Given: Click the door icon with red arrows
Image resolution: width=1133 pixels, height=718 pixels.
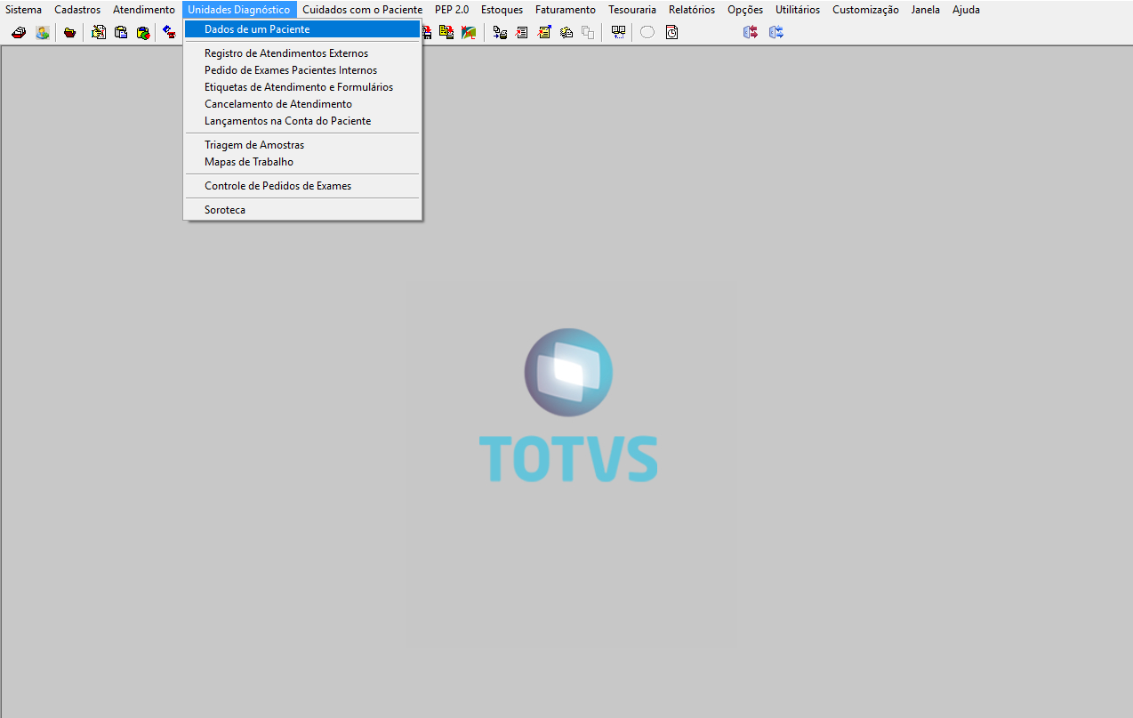Looking at the screenshot, I should click(x=751, y=32).
